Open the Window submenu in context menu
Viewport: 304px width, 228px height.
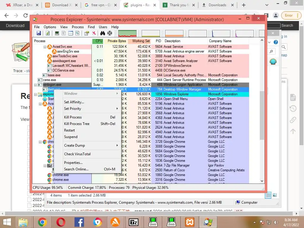91,94
